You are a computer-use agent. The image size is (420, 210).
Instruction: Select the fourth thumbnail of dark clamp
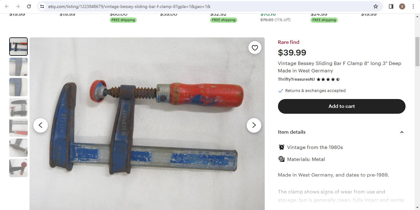(x=18, y=107)
